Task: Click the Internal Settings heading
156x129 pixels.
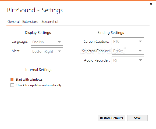Action: [x=39, y=70]
